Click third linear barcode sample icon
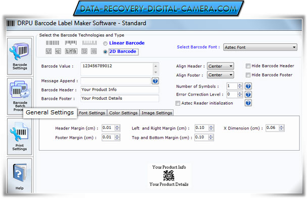Image resolution: width=308 pixels, height=199 pixels. coord(89,43)
